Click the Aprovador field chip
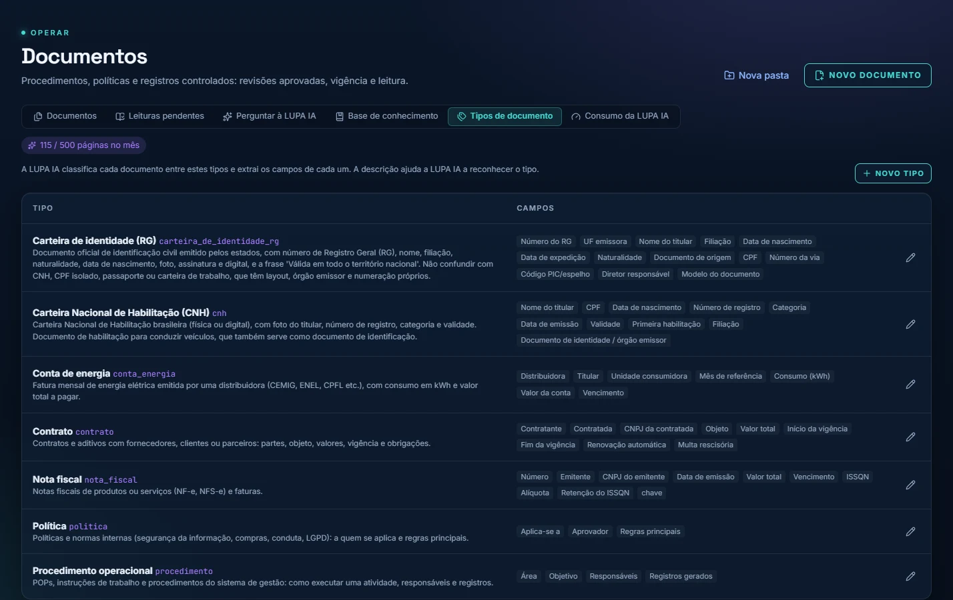Screen dimensions: 953x600 coord(590,531)
